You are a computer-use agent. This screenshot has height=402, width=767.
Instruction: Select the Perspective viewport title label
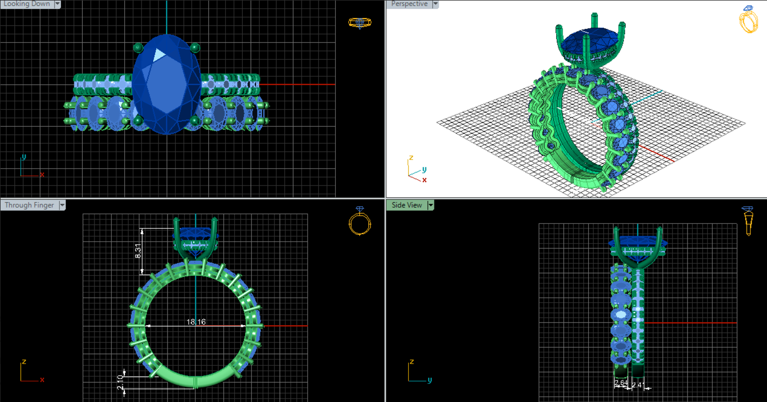pyautogui.click(x=409, y=4)
